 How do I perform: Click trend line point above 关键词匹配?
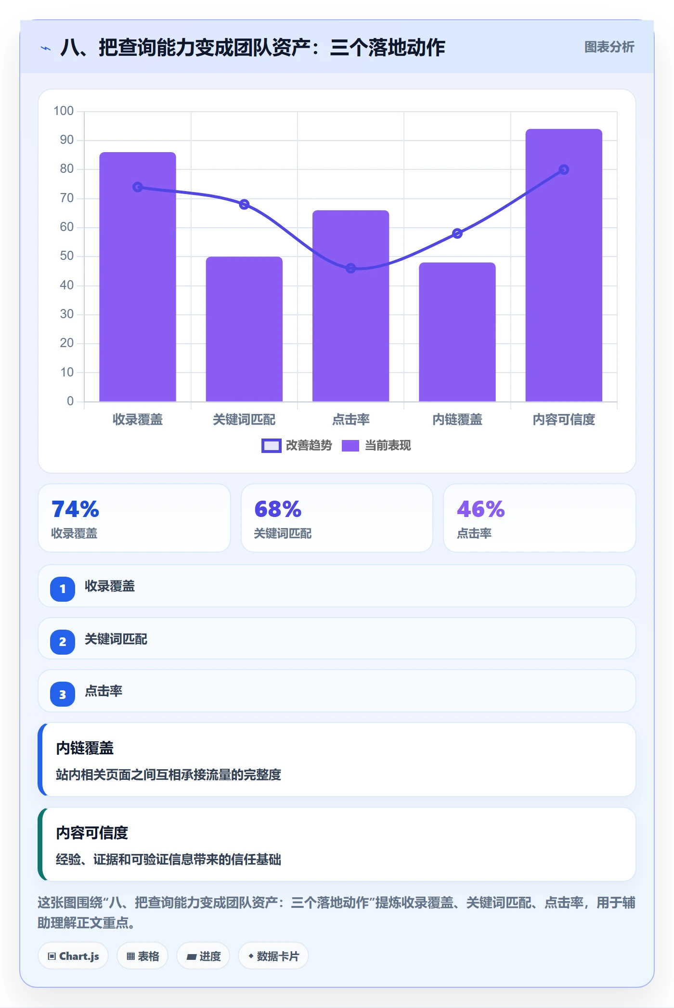pyautogui.click(x=244, y=204)
